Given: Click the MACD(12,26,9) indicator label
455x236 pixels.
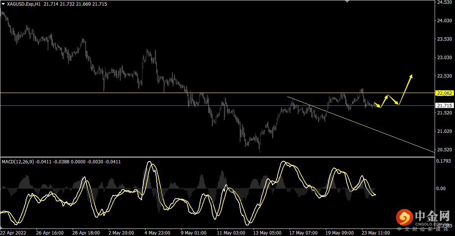Looking at the screenshot, I should pyautogui.click(x=18, y=162).
